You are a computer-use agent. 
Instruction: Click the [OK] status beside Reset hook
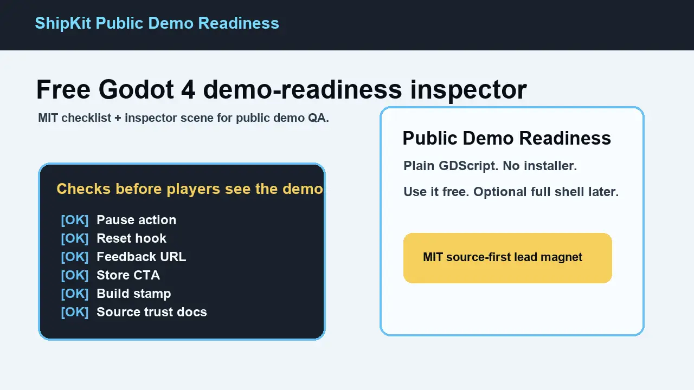75,238
